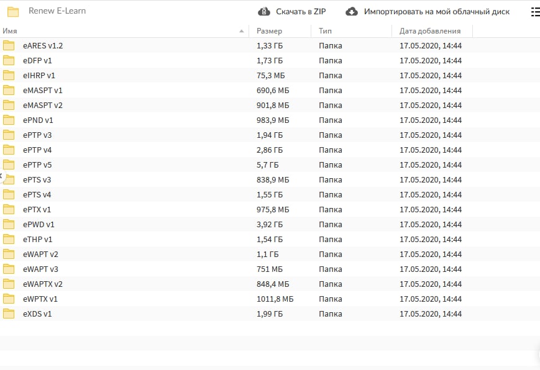The height and width of the screenshot is (370, 540).
Task: Click folder icon of ePTP v5
Action: (x=9, y=165)
